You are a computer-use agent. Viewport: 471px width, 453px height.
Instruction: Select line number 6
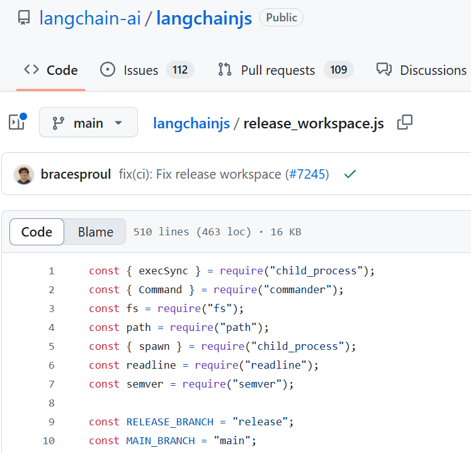pos(52,365)
